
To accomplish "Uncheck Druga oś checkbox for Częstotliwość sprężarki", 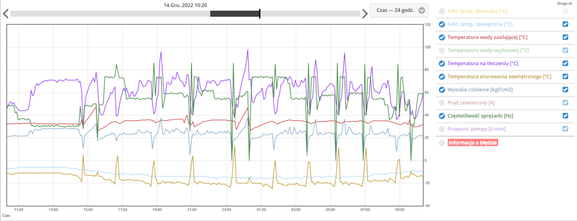I will click(565, 116).
